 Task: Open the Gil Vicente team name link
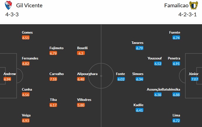(x=29, y=6)
